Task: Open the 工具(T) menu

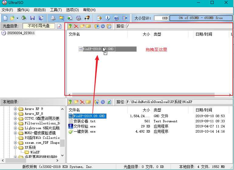Action: (56, 10)
